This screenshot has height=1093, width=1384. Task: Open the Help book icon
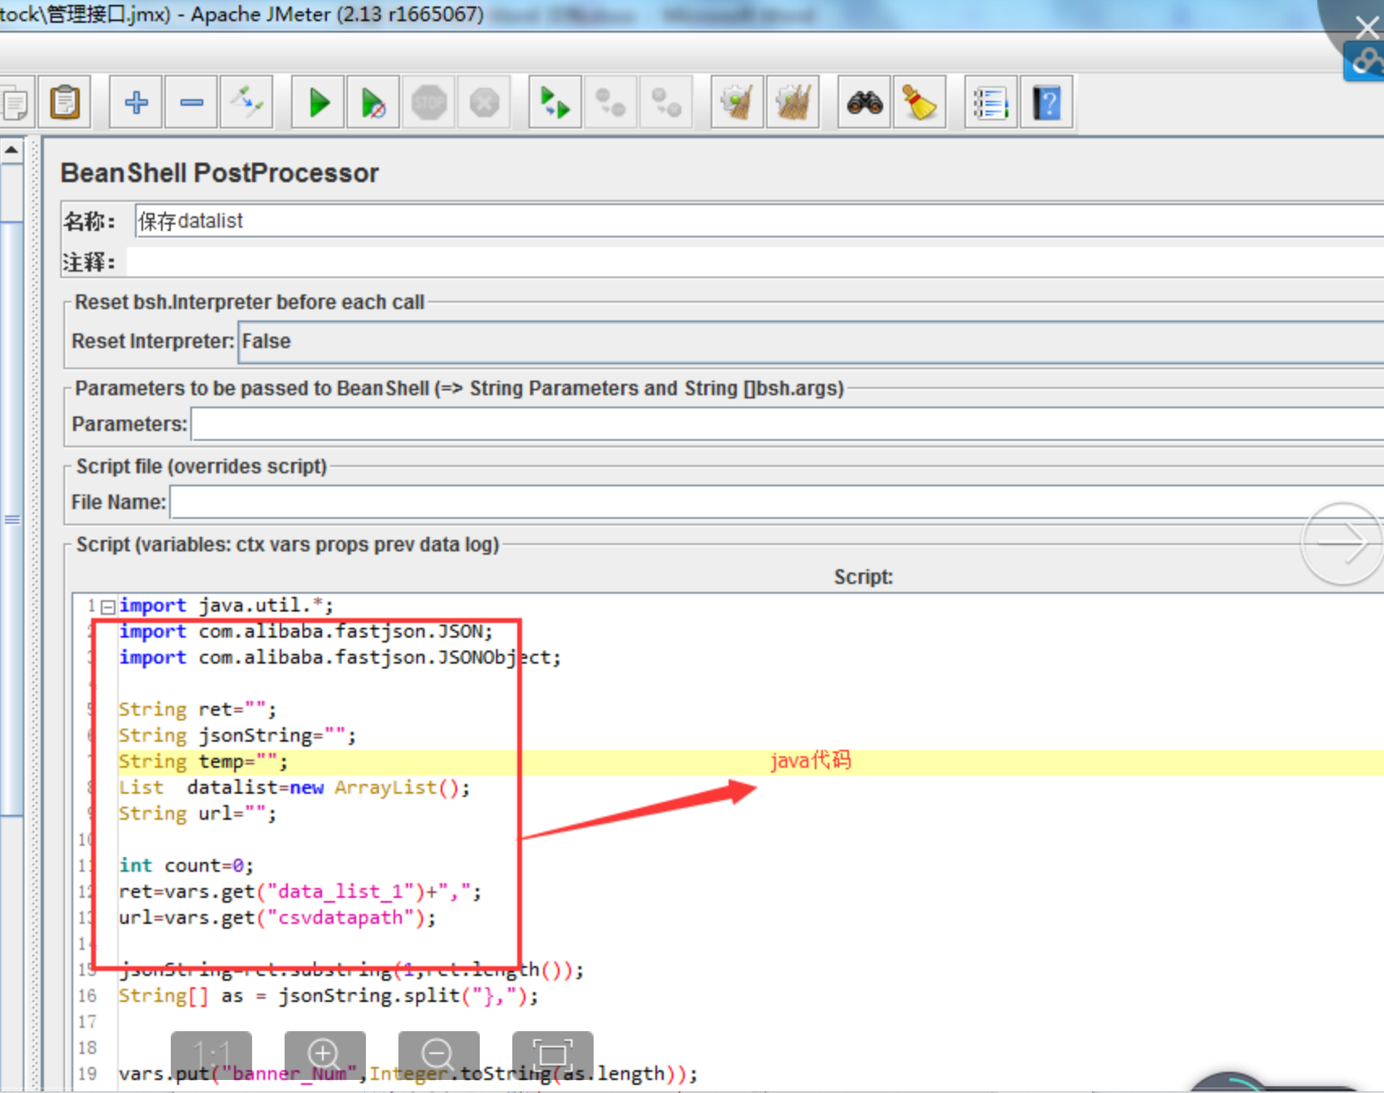pos(1047,102)
